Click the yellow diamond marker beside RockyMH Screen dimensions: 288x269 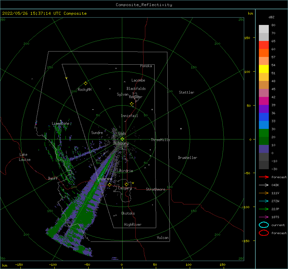coord(85,83)
